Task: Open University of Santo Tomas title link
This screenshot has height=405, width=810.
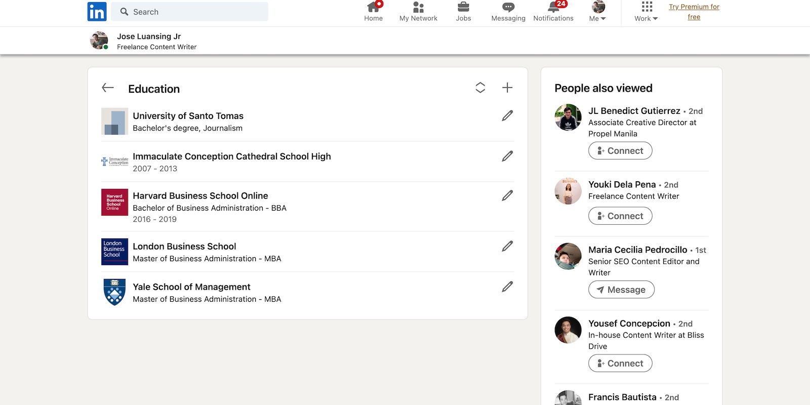Action: pos(188,116)
